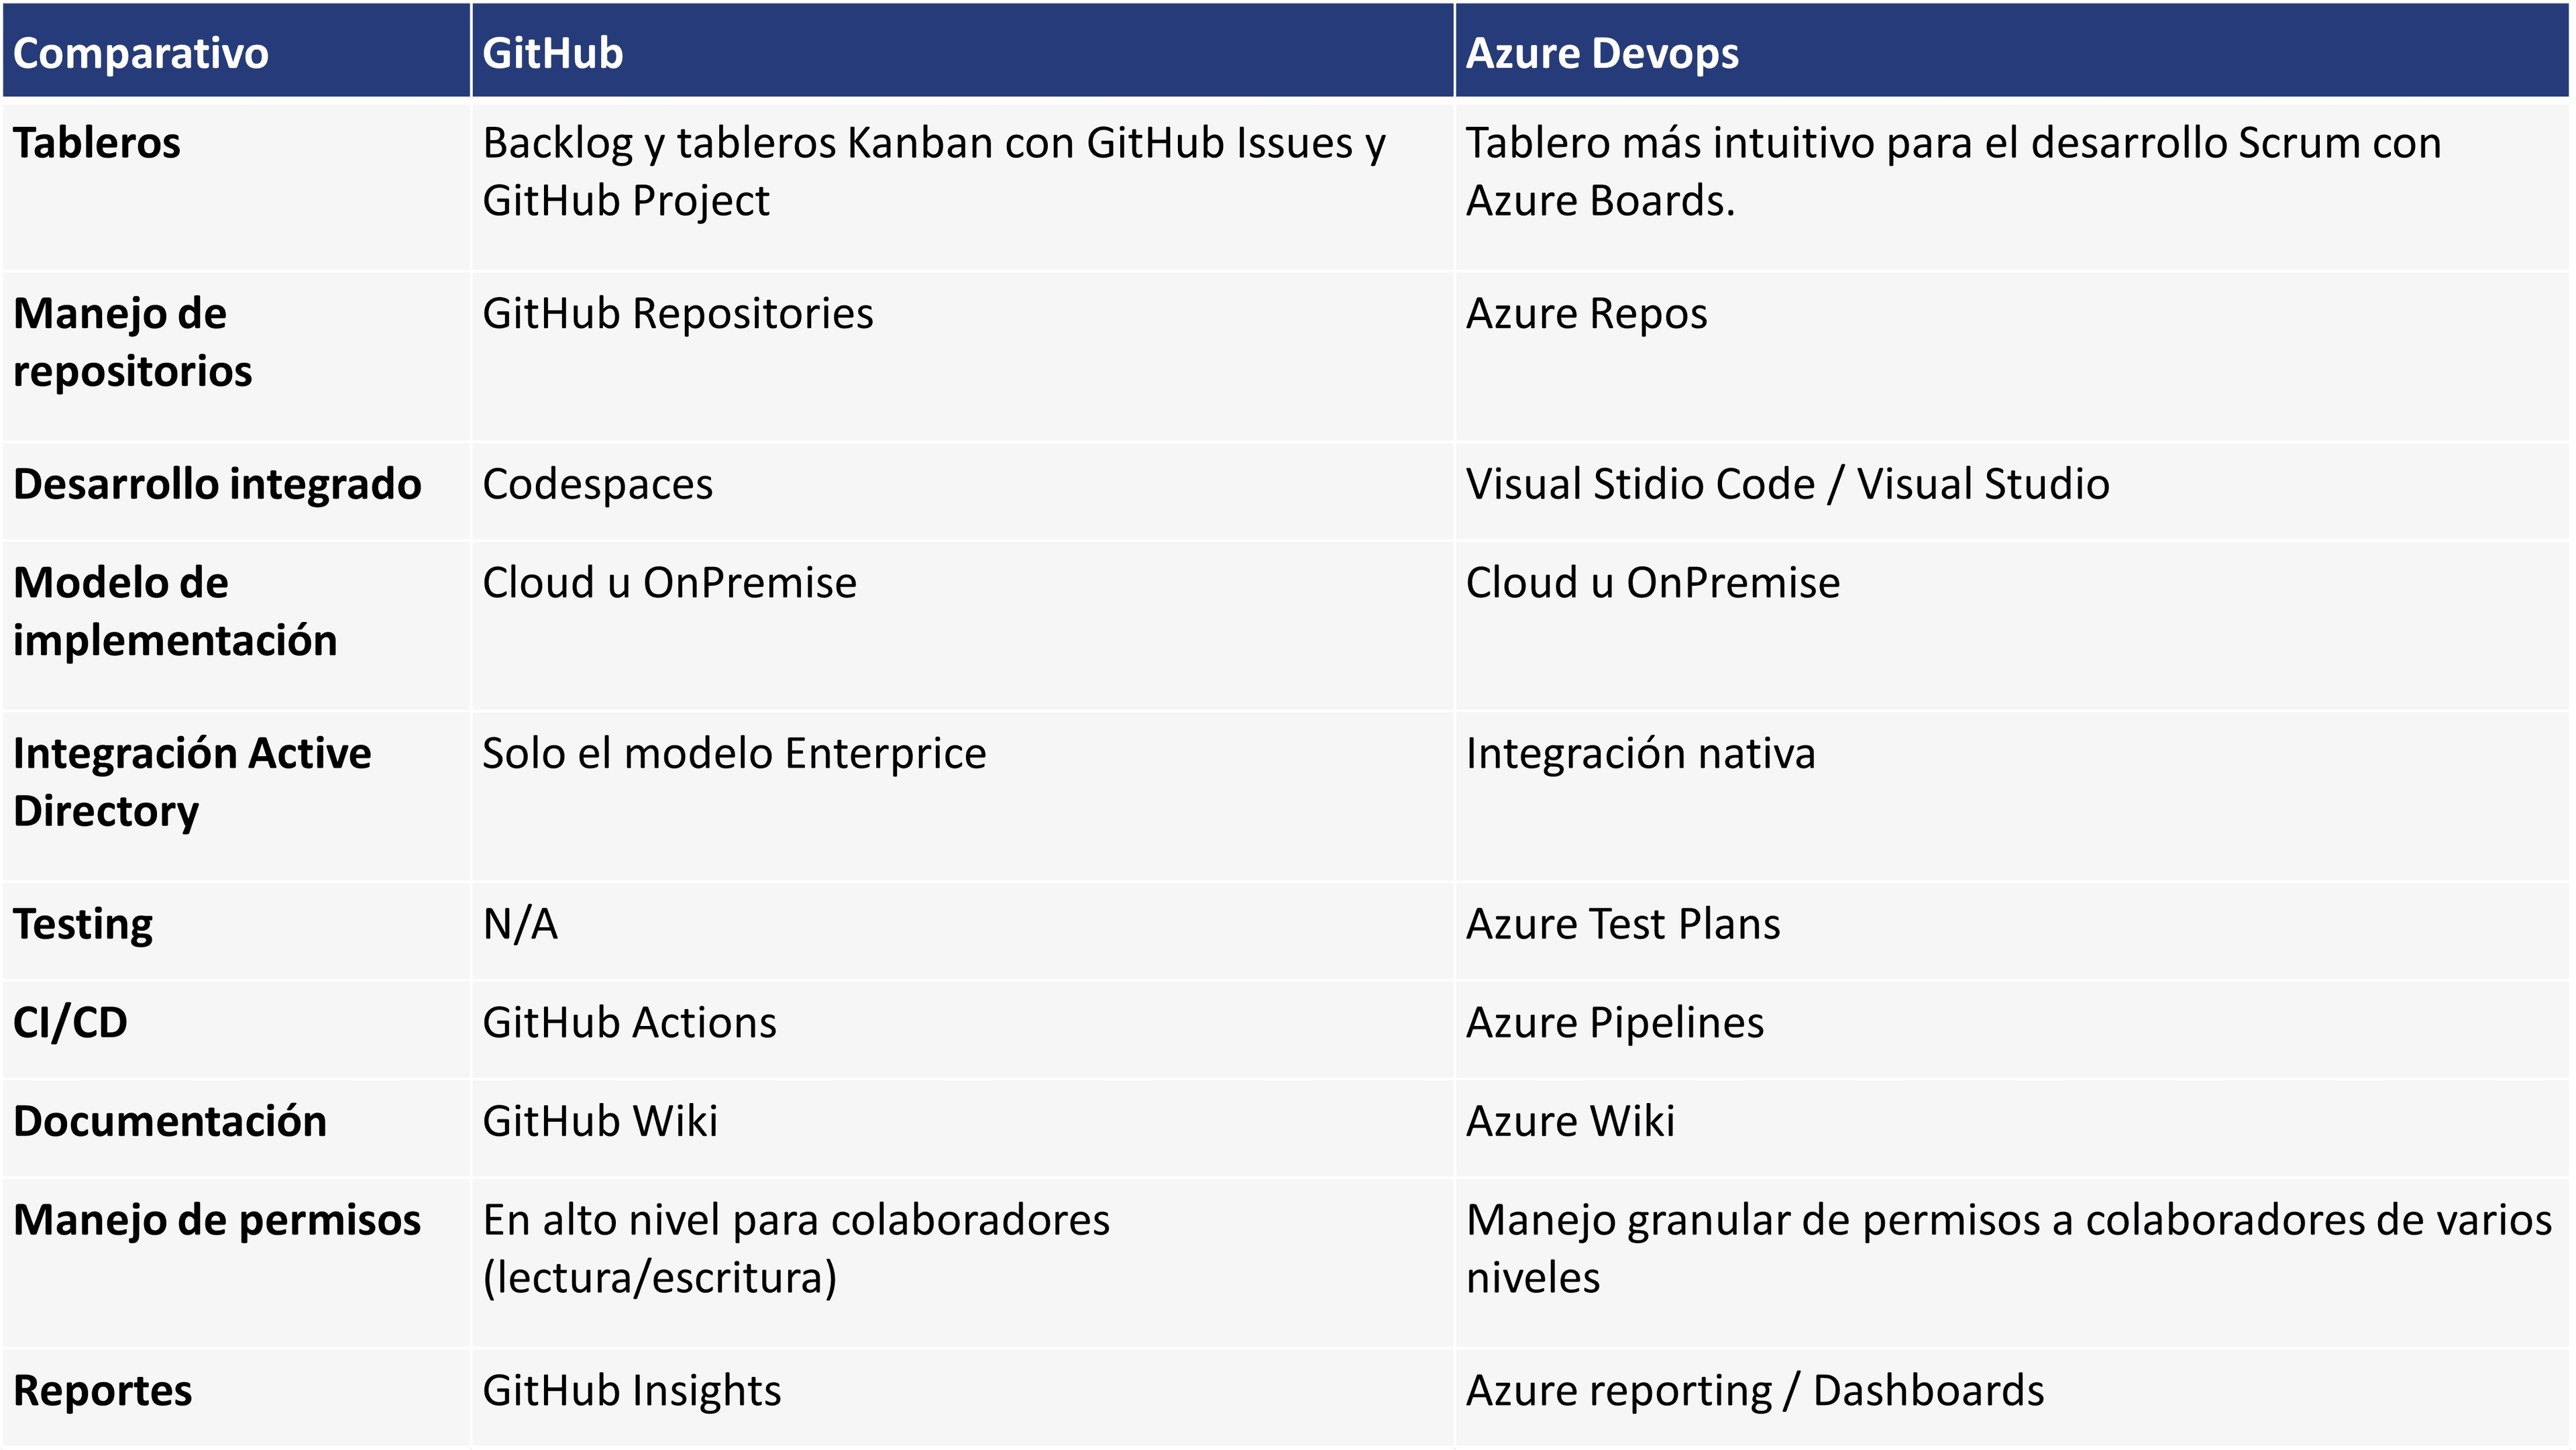Select the 'Documentación' row label
This screenshot has width=2576, height=1450.
(x=236, y=1128)
